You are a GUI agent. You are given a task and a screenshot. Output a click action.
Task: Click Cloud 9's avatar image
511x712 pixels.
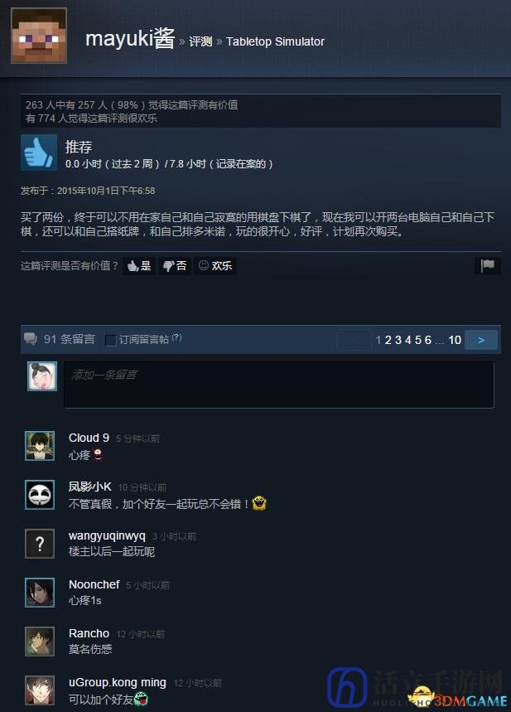point(40,446)
